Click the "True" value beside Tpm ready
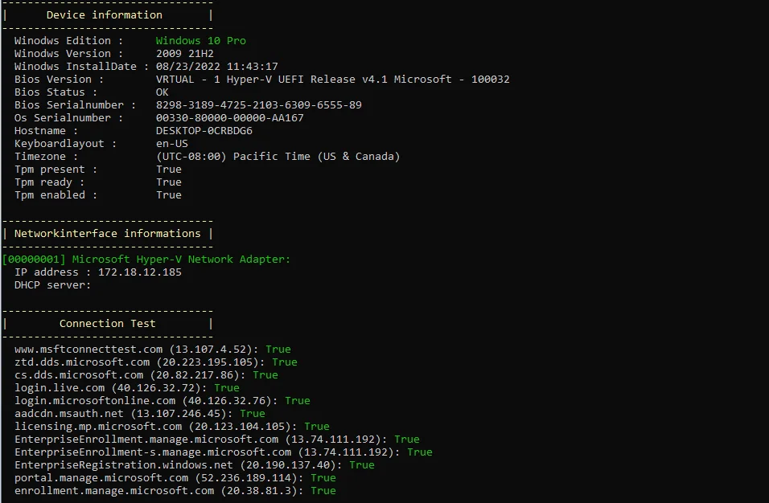The image size is (769, 503). (169, 182)
